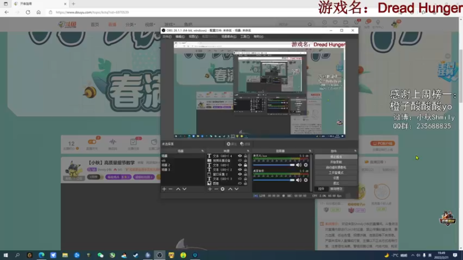Start the virtual camera in OBS
This screenshot has width=463, height=260.
click(x=336, y=168)
